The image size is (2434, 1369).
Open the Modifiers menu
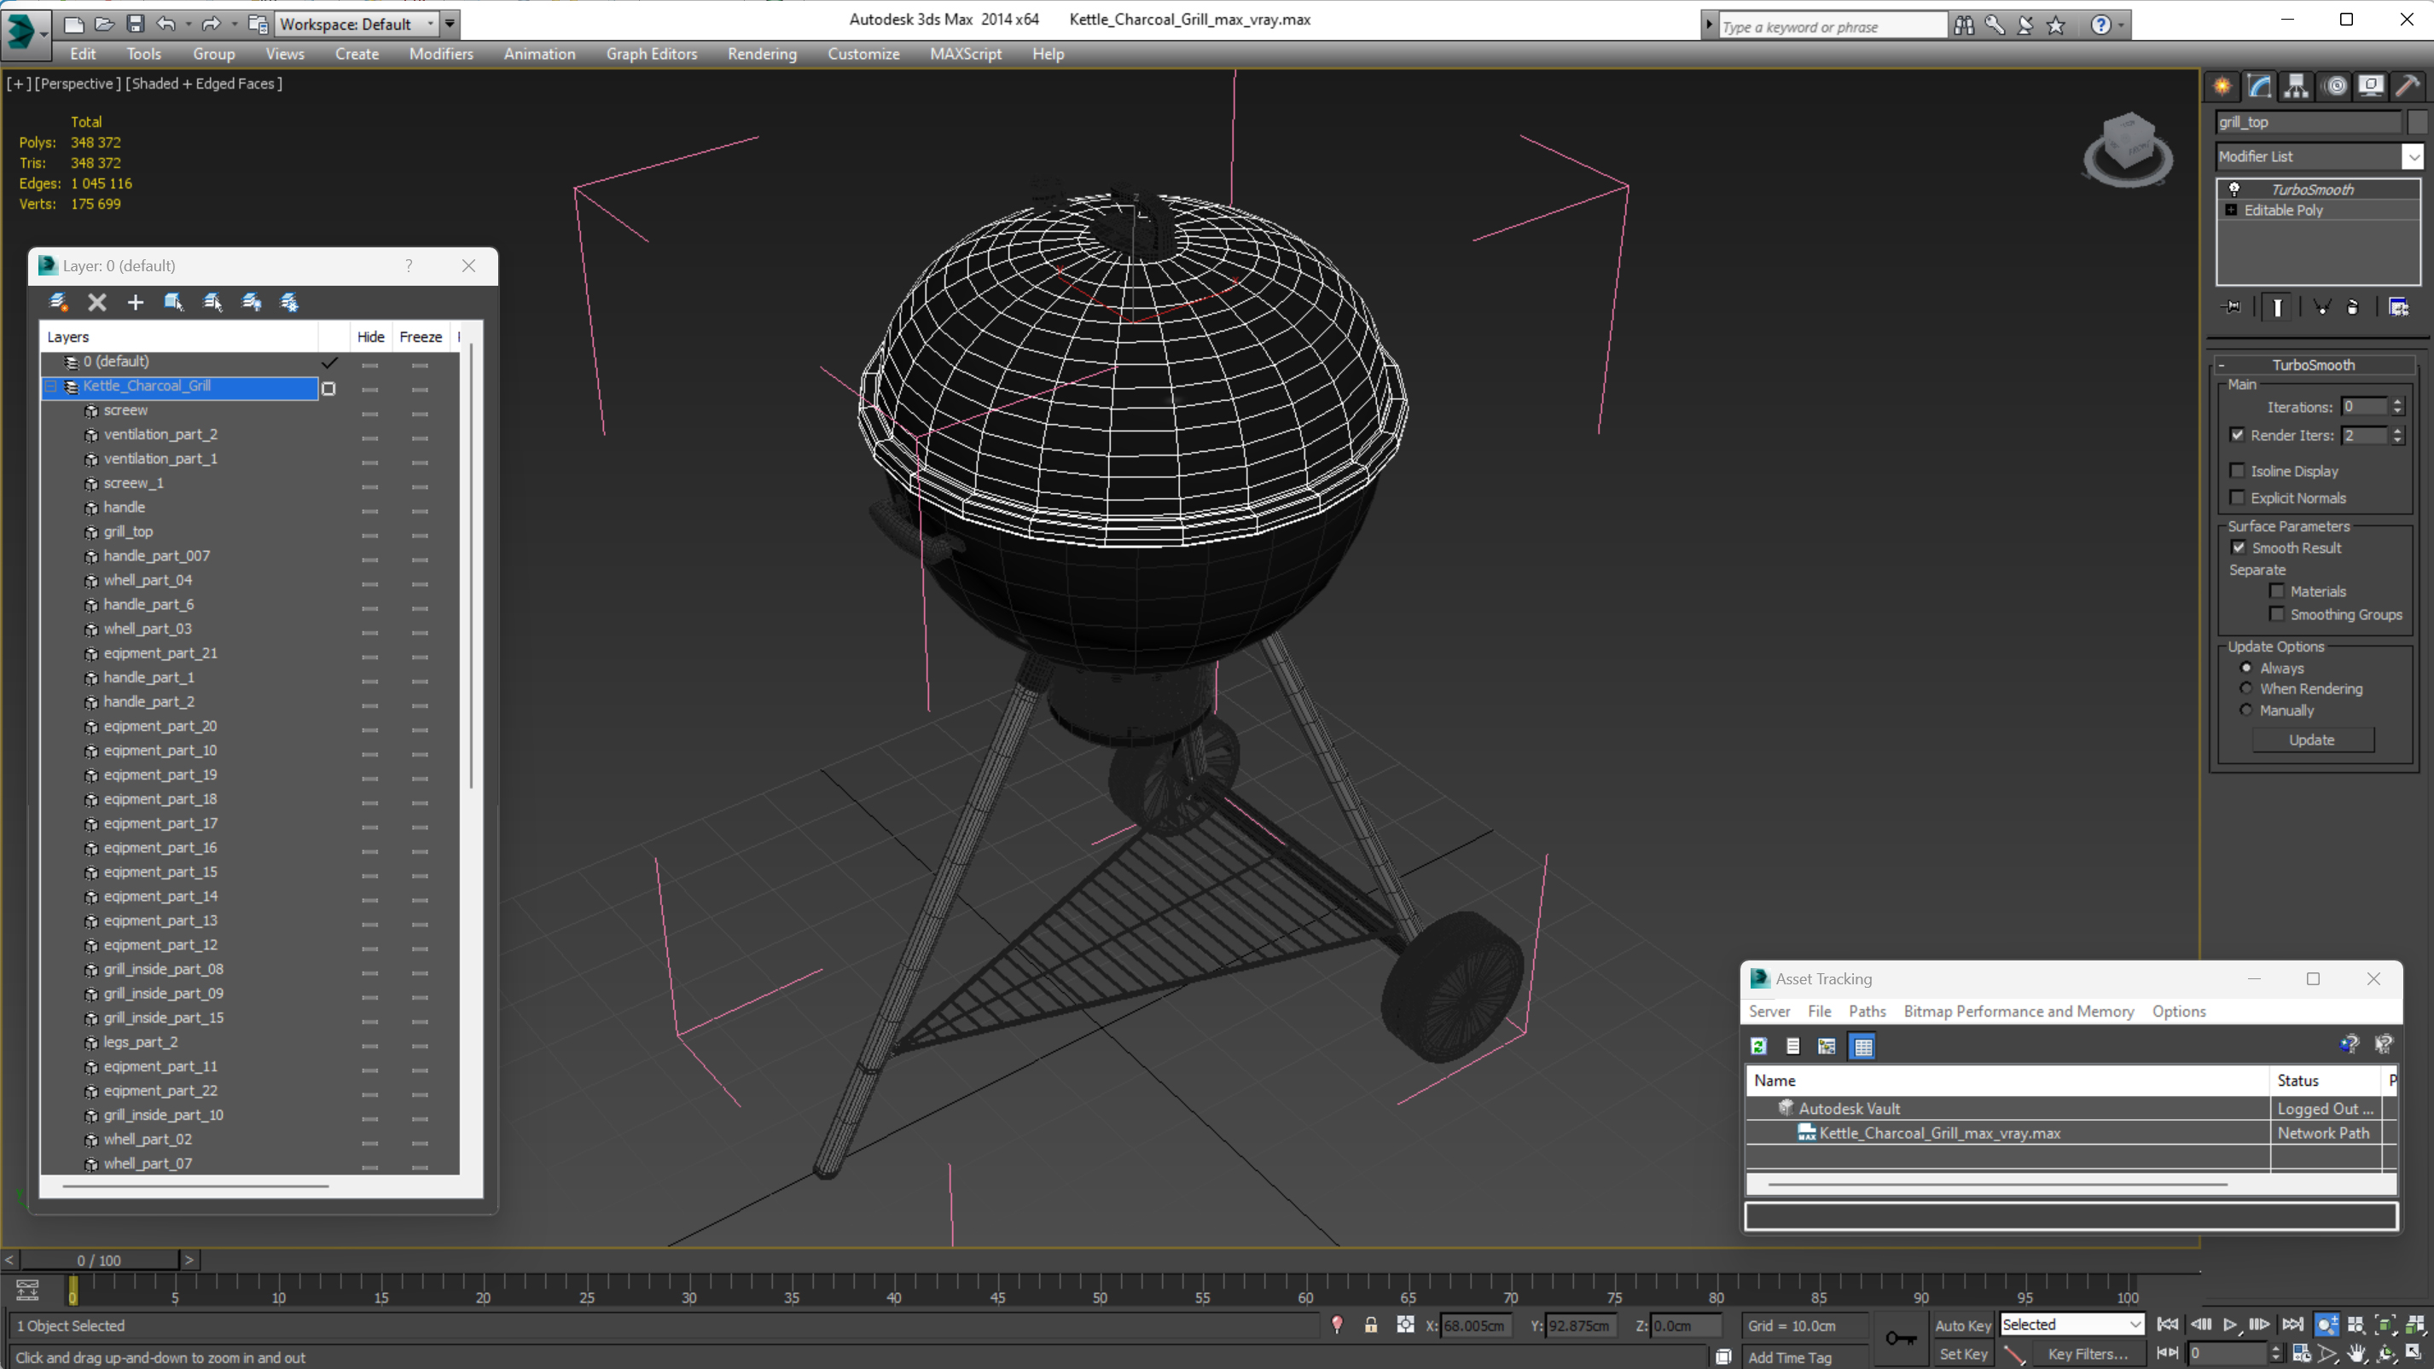440,54
